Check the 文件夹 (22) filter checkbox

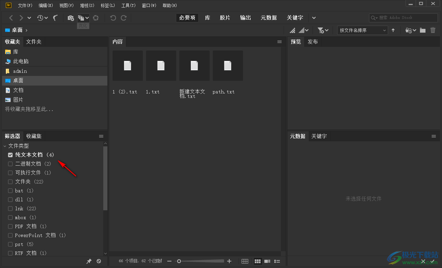click(x=10, y=181)
